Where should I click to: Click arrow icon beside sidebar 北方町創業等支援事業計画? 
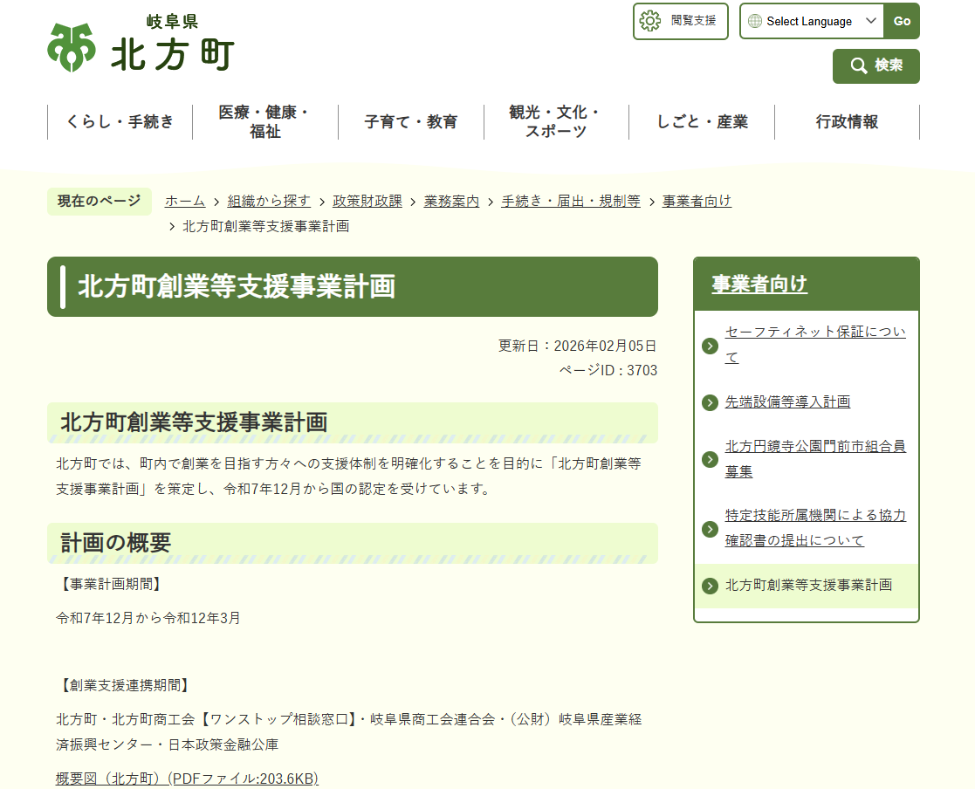[710, 586]
